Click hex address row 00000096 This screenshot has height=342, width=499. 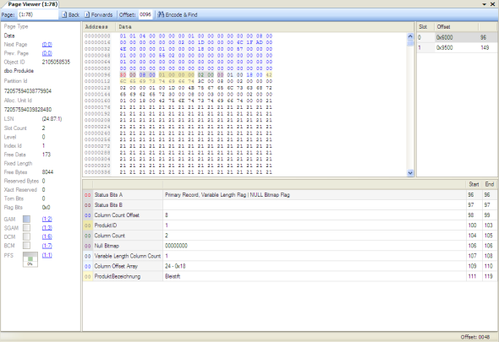[x=97, y=75]
